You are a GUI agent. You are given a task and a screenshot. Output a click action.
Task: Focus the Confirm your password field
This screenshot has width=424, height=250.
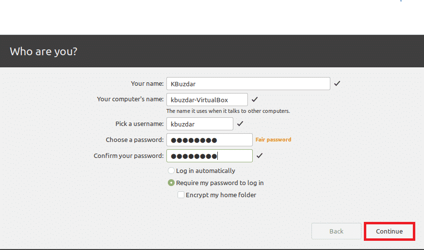pos(209,156)
